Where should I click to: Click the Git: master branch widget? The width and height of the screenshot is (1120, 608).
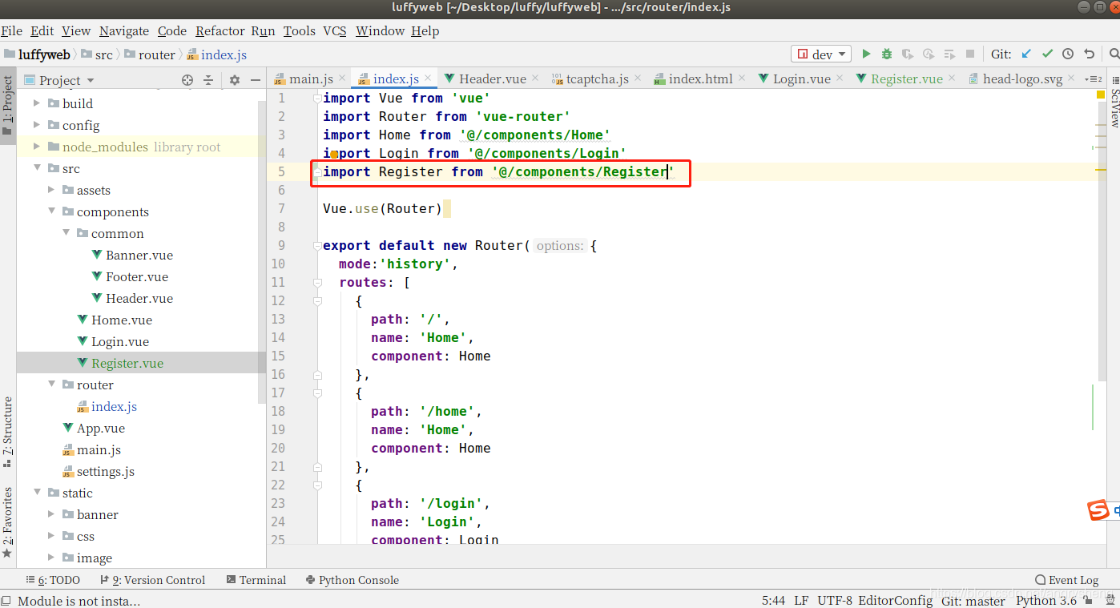click(x=973, y=600)
